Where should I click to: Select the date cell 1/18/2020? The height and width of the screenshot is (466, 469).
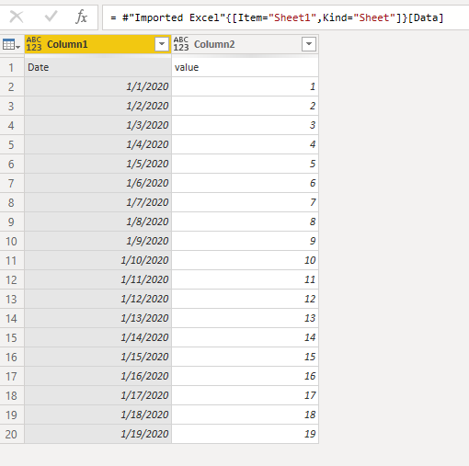click(97, 415)
